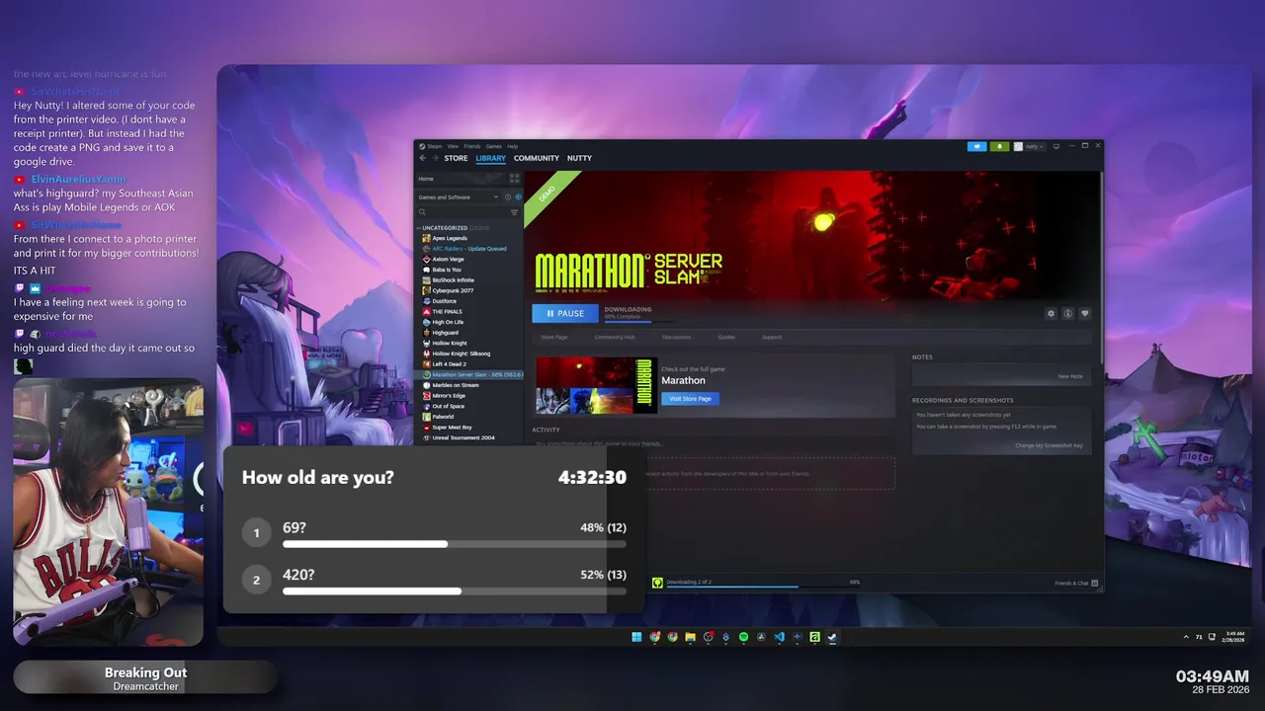Viewport: 1265px width, 711px height.
Task: Open Friends menu in Steam
Action: (x=472, y=146)
